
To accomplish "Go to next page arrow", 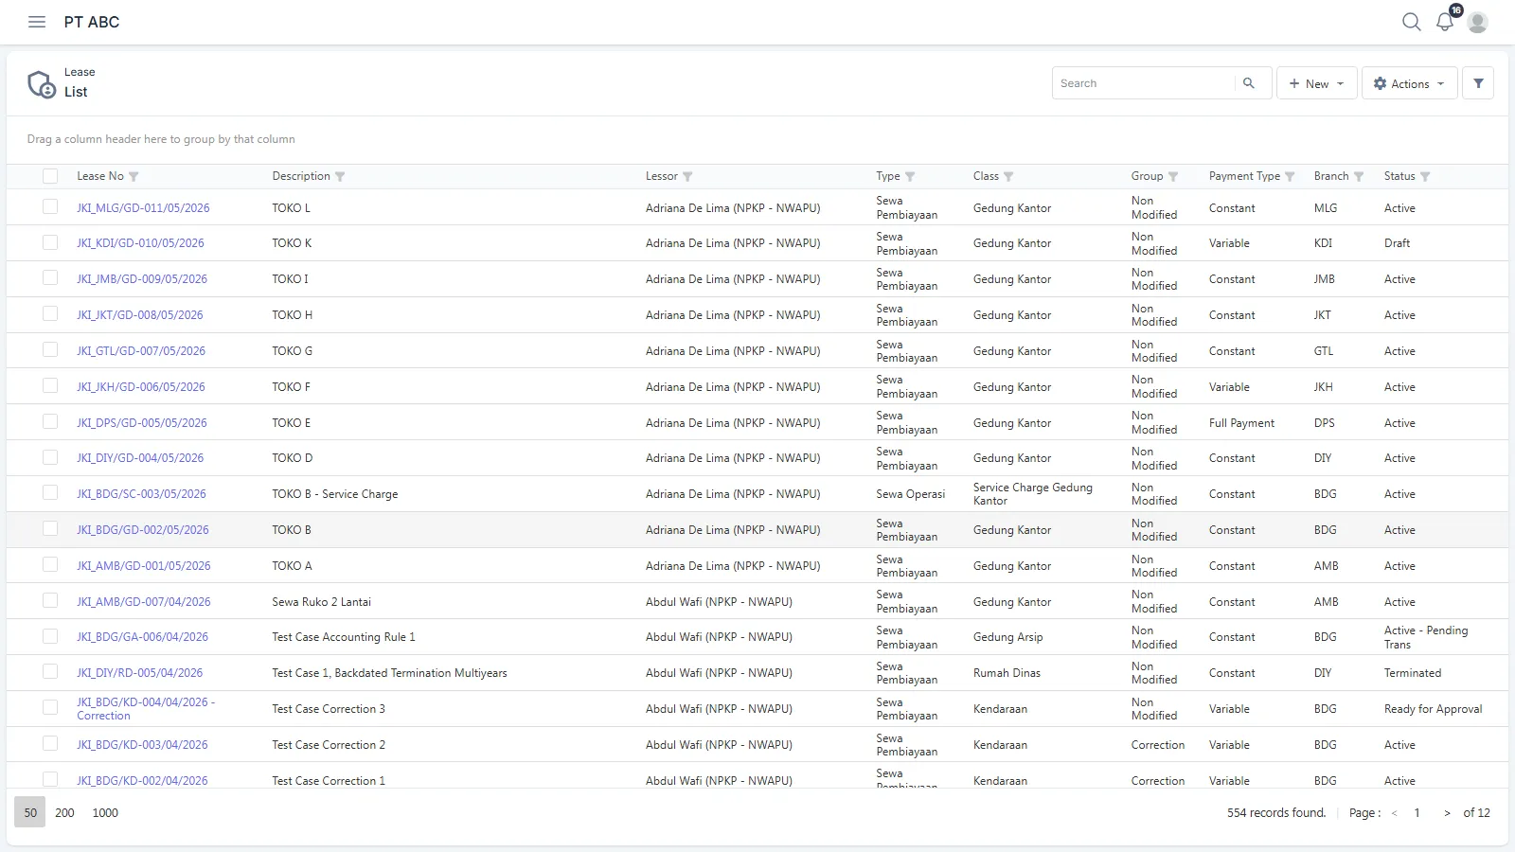I will click(1447, 813).
